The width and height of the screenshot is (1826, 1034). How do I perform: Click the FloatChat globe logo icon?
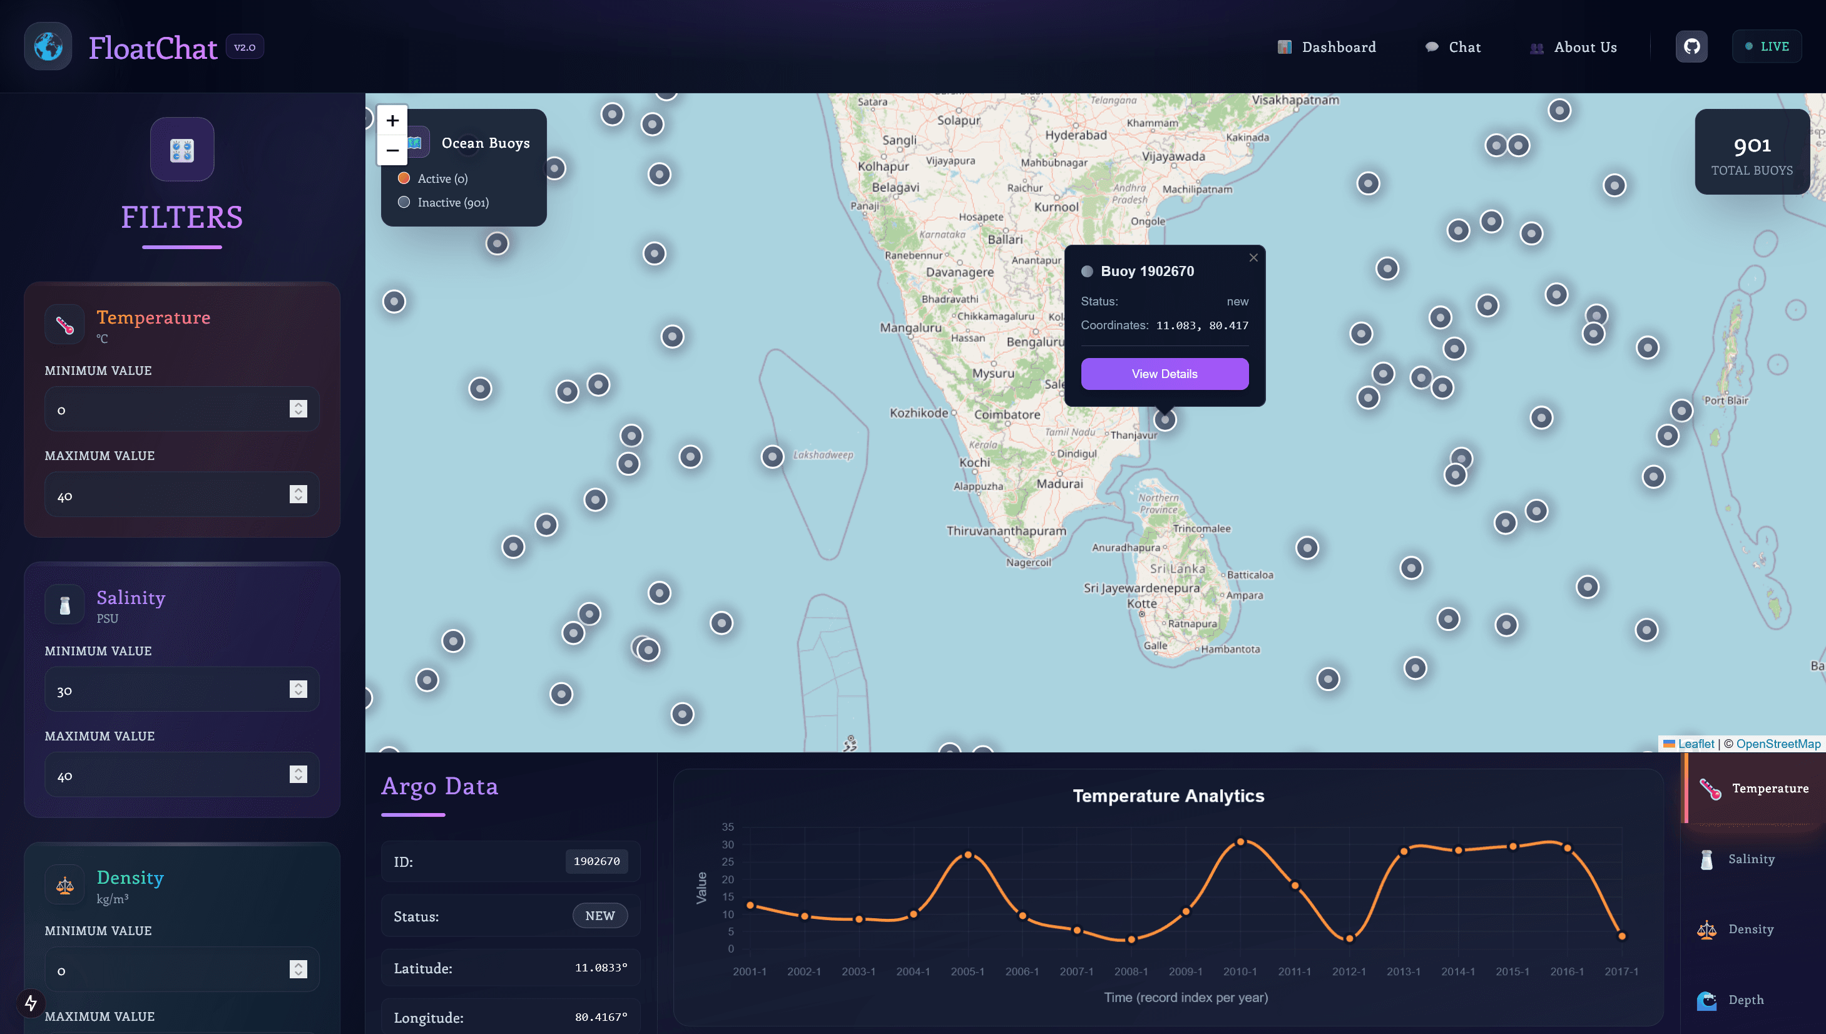(48, 47)
